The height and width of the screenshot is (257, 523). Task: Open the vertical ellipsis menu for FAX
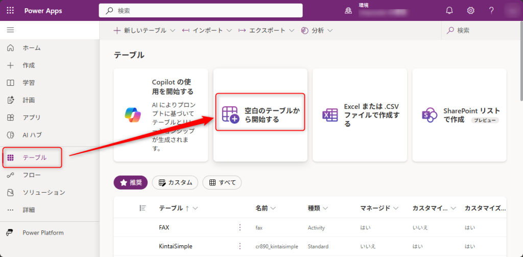click(x=240, y=227)
